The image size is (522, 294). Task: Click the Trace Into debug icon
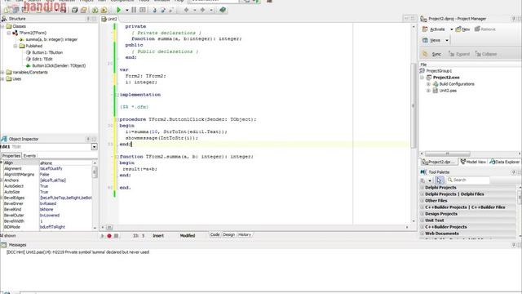(154, 11)
